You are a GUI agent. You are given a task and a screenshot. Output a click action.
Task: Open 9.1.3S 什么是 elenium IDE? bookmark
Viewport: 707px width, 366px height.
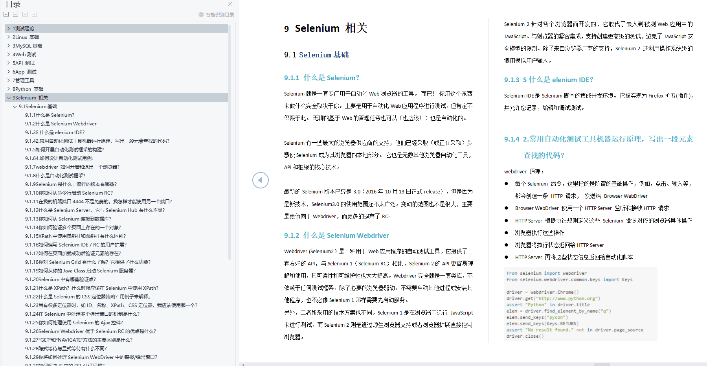(55, 132)
